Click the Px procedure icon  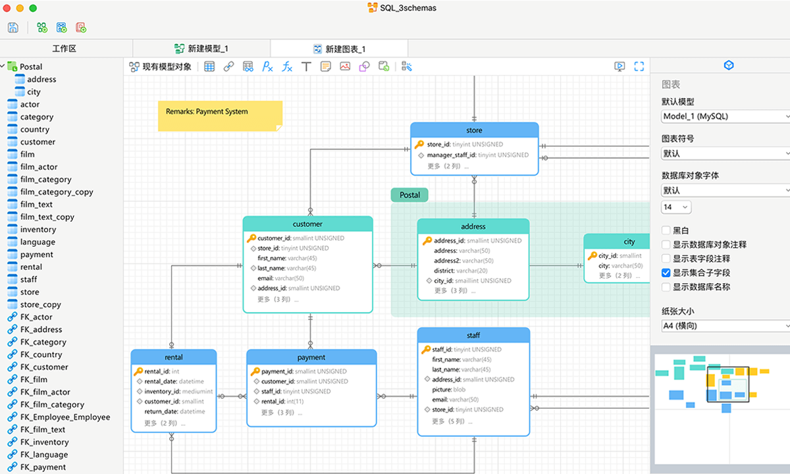(267, 66)
